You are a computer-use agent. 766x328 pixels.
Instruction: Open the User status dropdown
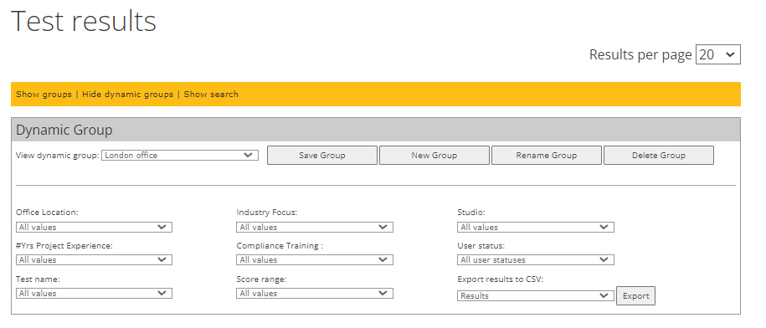point(536,259)
